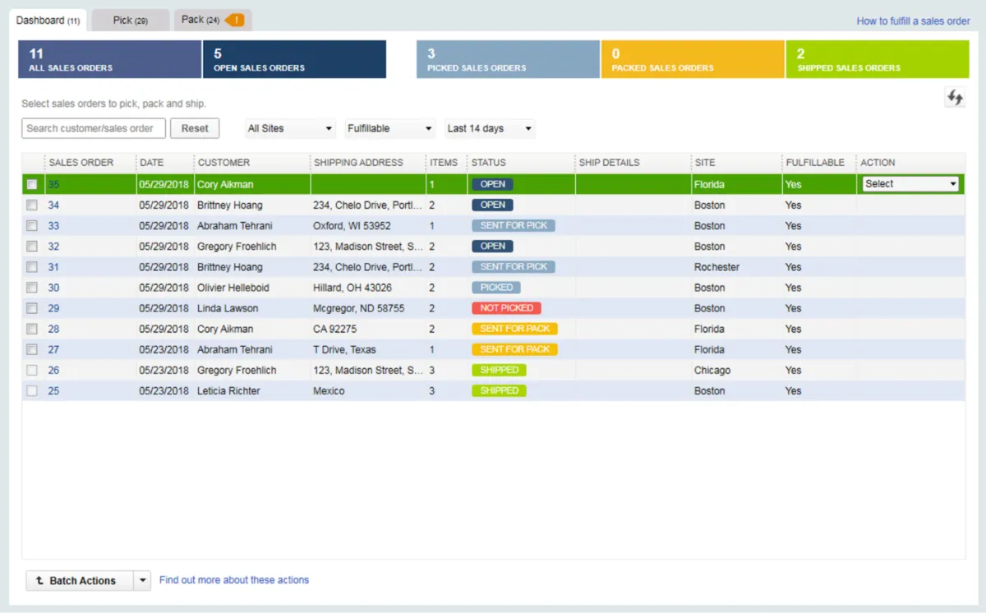Expand the Last 14 days date filter
Screen dimensions: 986x613
click(x=490, y=128)
